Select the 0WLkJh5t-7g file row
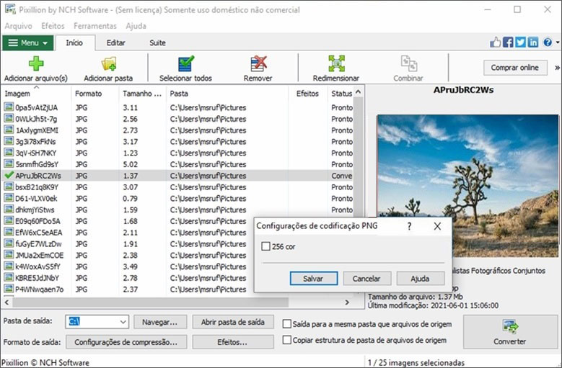 177,118
